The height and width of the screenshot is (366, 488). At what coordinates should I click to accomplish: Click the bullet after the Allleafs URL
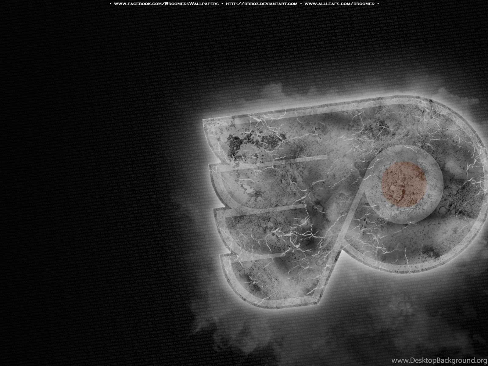tap(378, 4)
